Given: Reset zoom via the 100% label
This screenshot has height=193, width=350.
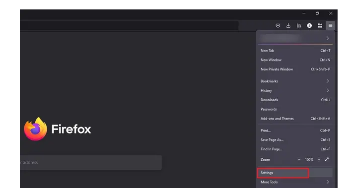Looking at the screenshot, I should (x=309, y=160).
